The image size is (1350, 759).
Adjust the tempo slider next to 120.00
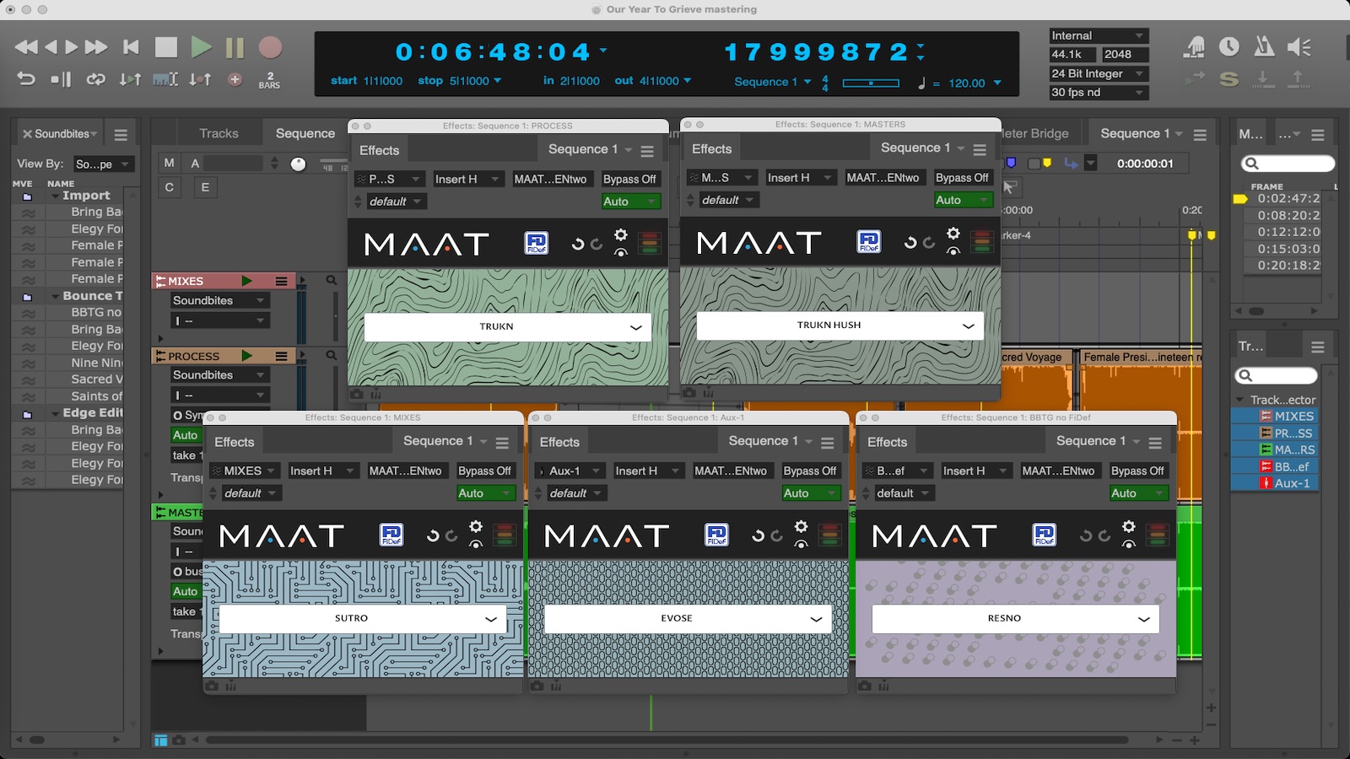click(x=872, y=83)
